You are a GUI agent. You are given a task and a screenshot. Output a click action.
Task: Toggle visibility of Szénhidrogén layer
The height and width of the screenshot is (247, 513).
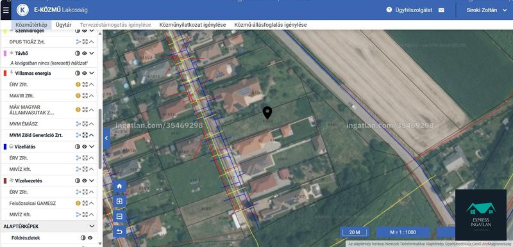click(85, 31)
